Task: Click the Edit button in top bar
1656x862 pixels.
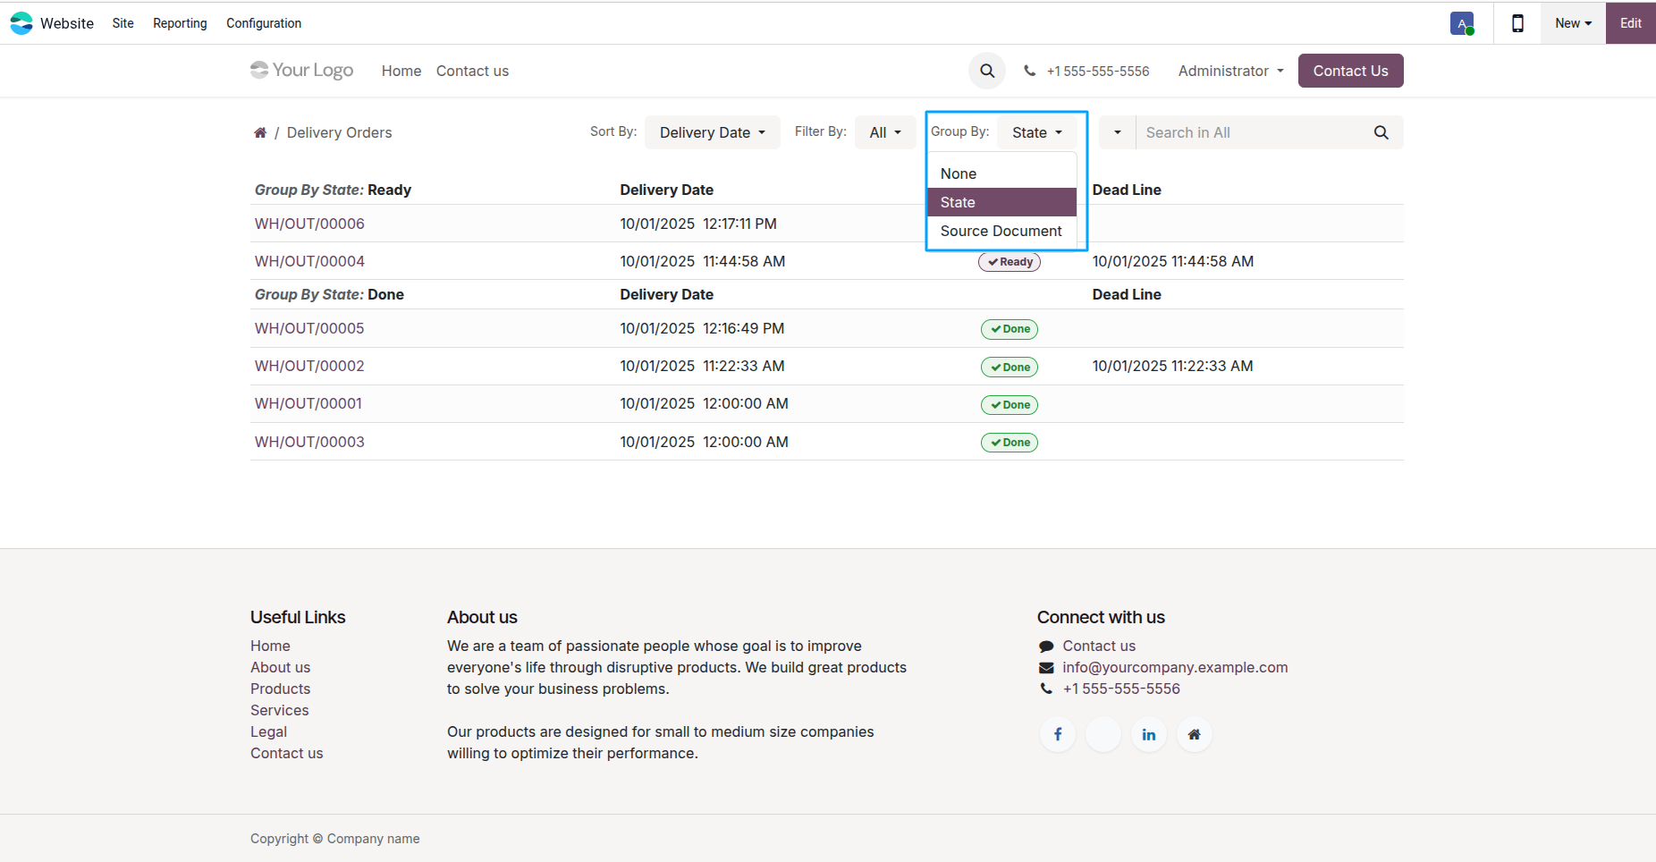Action: pyautogui.click(x=1630, y=23)
